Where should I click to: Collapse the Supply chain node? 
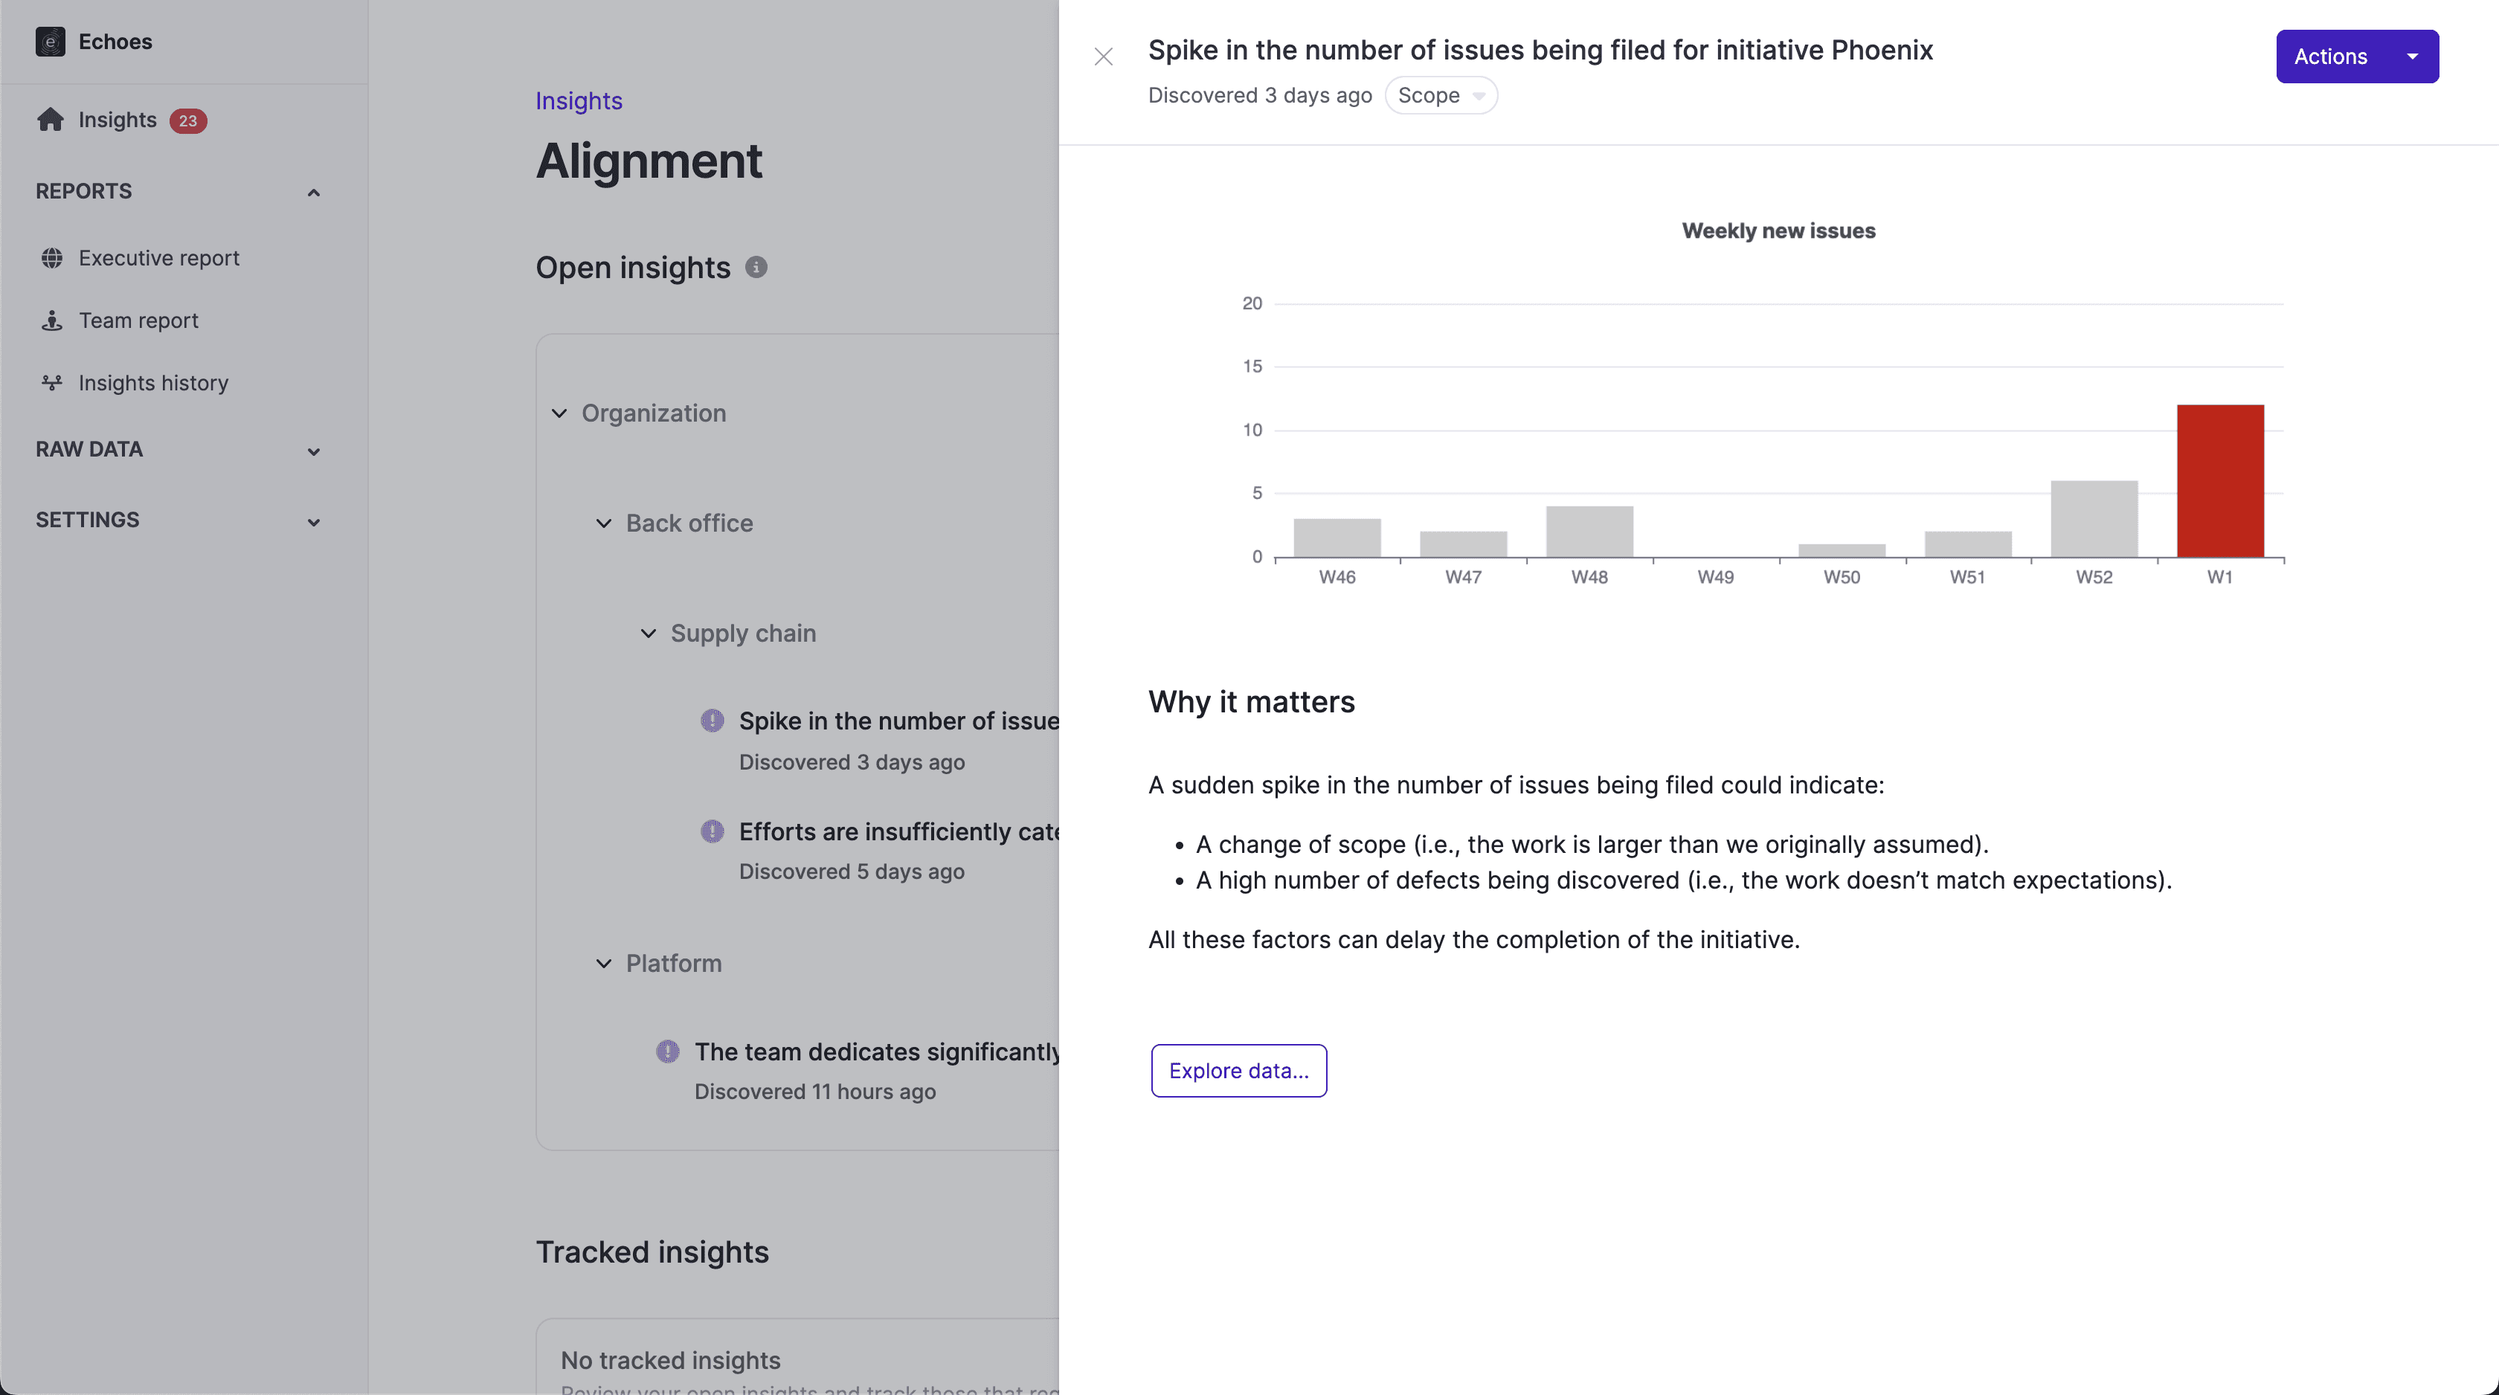pos(648,634)
